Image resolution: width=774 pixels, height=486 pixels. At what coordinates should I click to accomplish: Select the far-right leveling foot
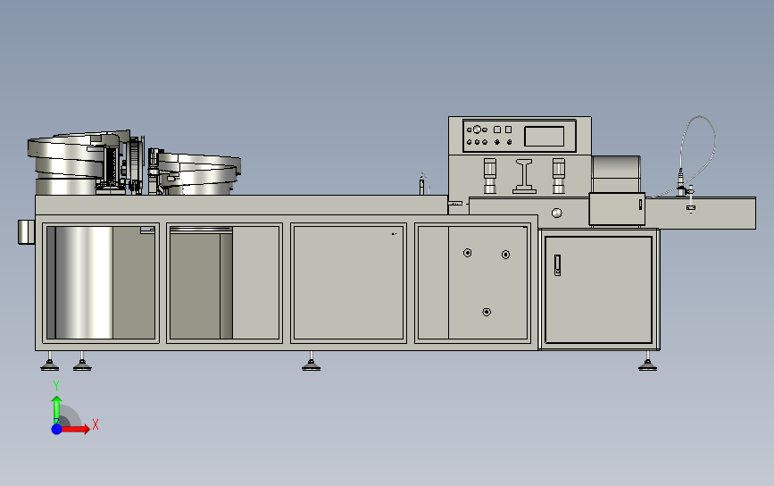pyautogui.click(x=647, y=362)
